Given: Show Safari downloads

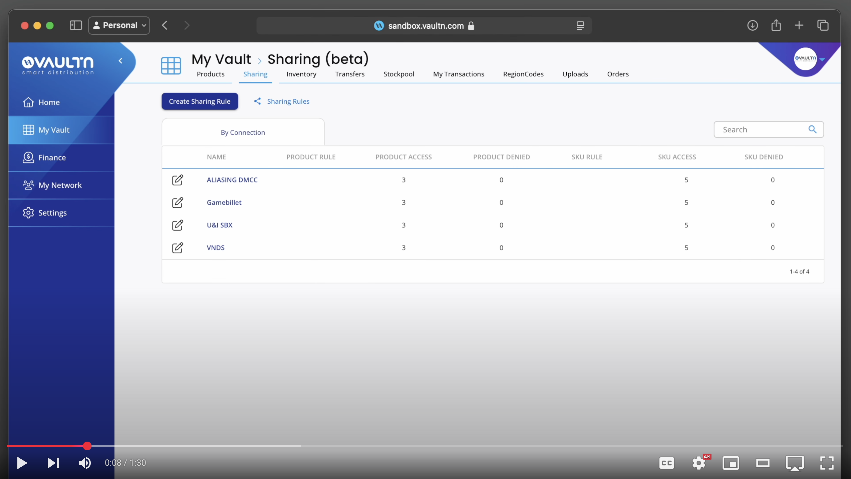Looking at the screenshot, I should pos(752,25).
